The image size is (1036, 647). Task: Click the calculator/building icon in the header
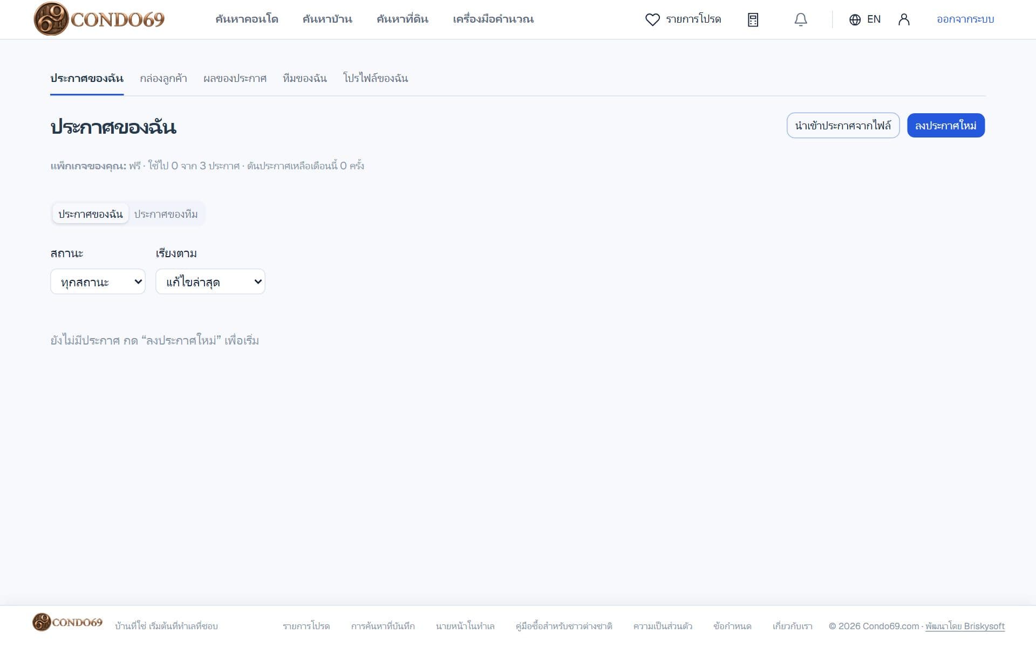pos(753,19)
